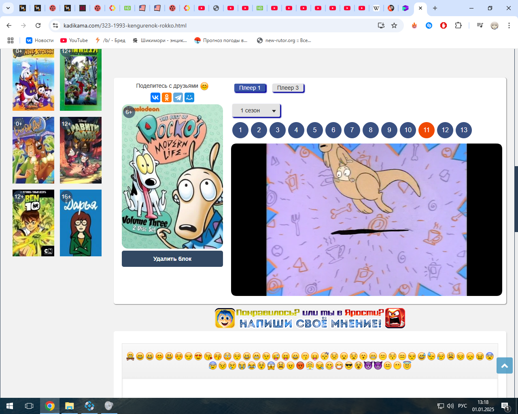Open the Шикимори bookmark

tap(160, 40)
